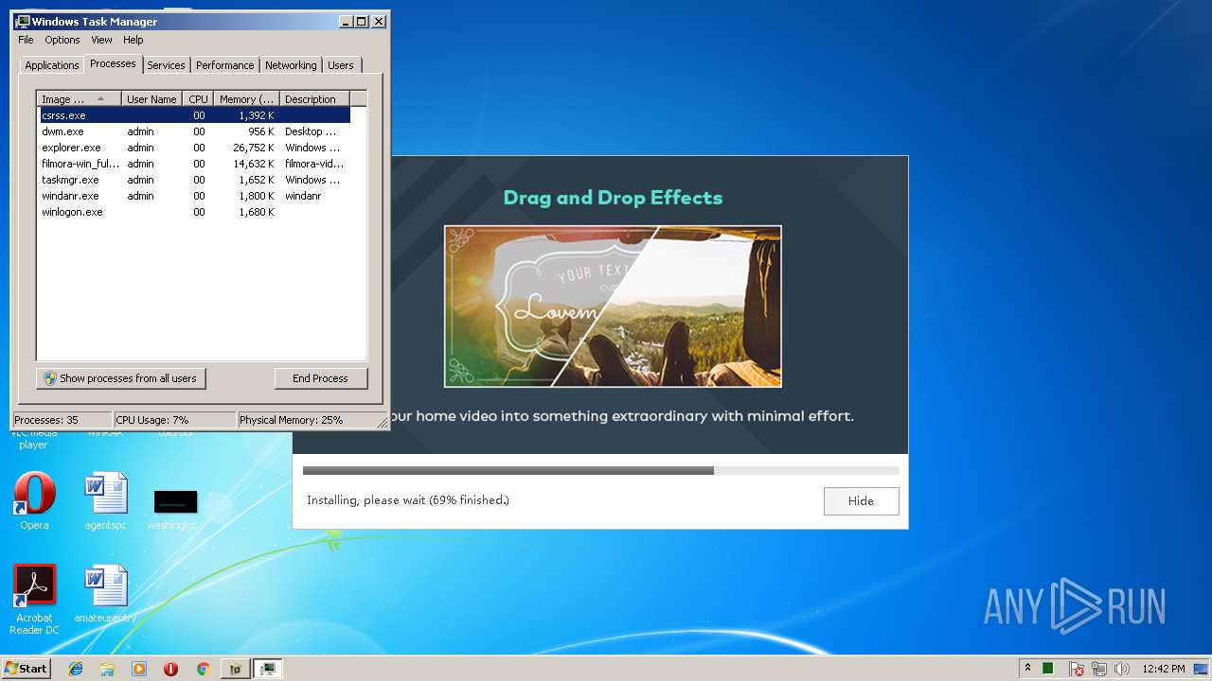Show hidden tray icons arrow

[1027, 668]
